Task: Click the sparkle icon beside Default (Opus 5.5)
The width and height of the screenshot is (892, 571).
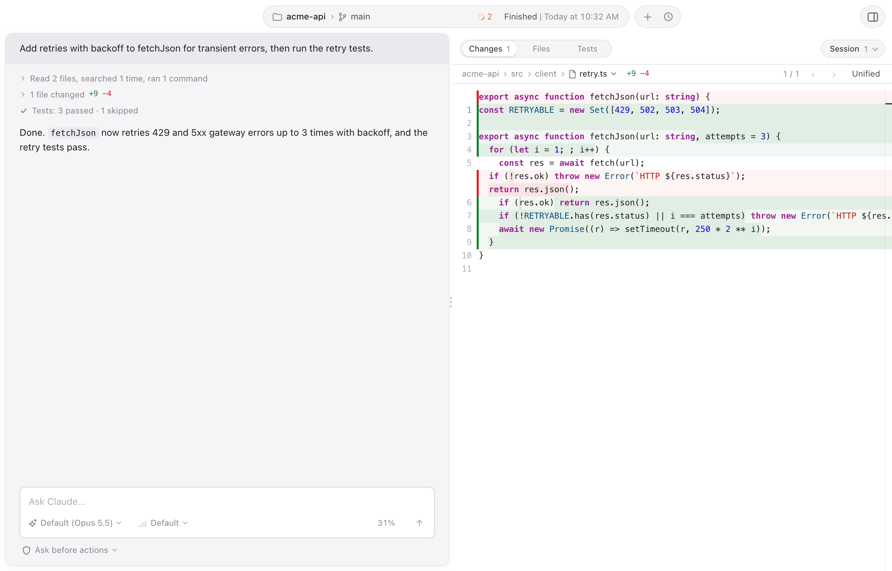Action: click(x=33, y=523)
